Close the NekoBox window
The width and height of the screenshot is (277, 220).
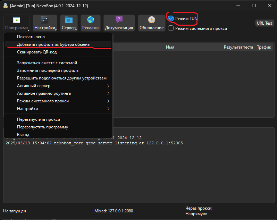tap(270, 6)
